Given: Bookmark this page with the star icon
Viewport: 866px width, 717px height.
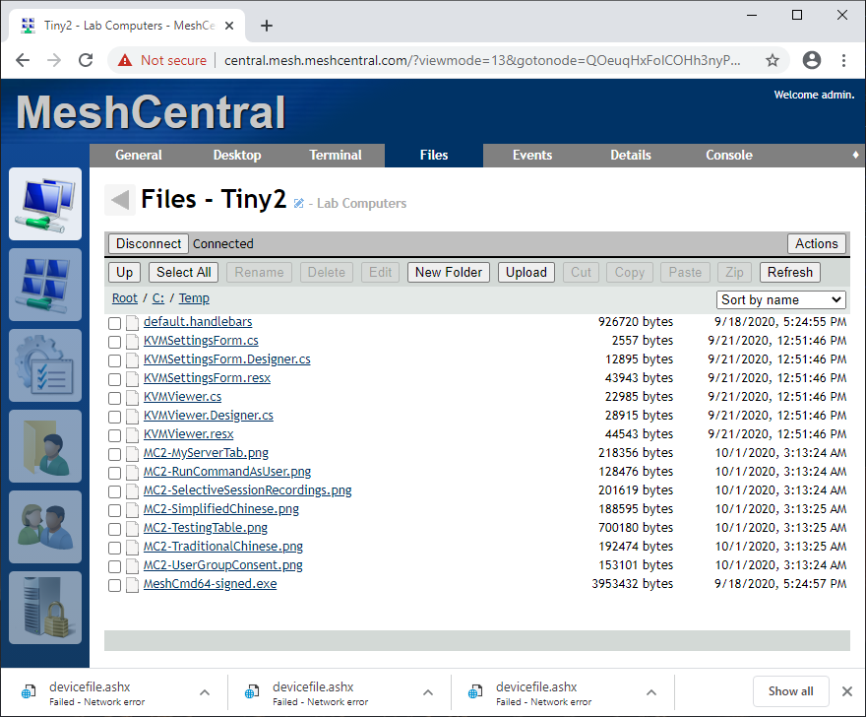Looking at the screenshot, I should point(773,60).
